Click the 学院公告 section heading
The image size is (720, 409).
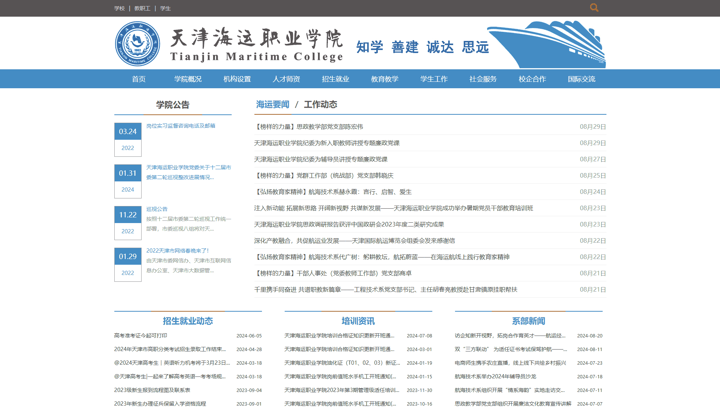[173, 105]
